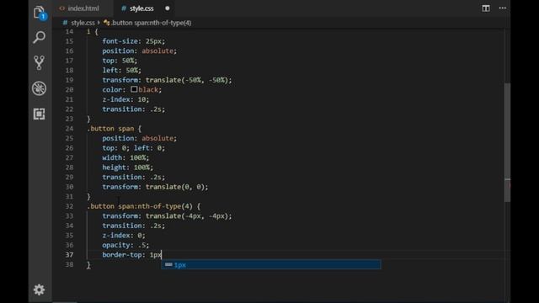This screenshot has width=539, height=303.
Task: Click the 'width: 100%;' line
Action: point(125,157)
